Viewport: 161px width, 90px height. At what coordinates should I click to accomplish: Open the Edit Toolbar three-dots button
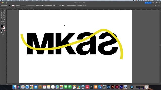[x=3, y=37]
